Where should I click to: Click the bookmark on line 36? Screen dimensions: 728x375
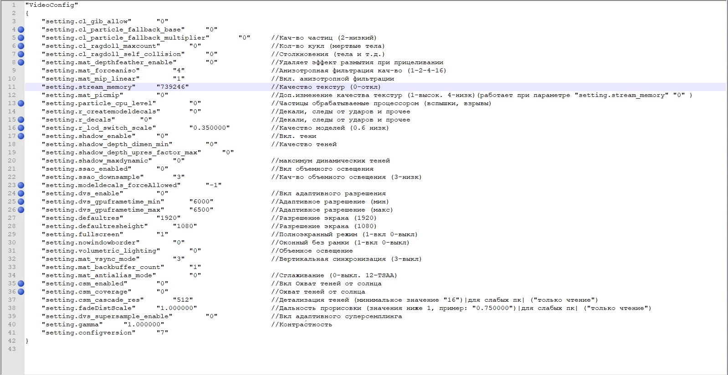pyautogui.click(x=21, y=292)
